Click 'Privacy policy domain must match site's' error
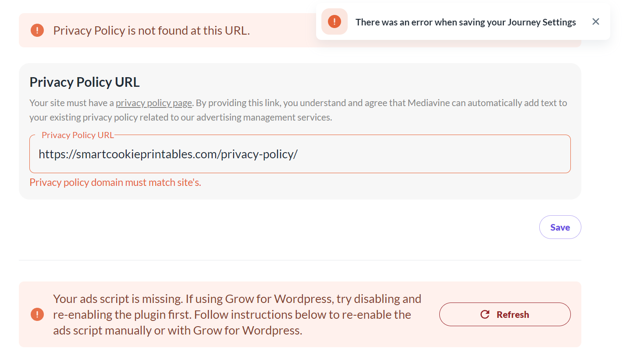The image size is (623, 356). point(115,182)
